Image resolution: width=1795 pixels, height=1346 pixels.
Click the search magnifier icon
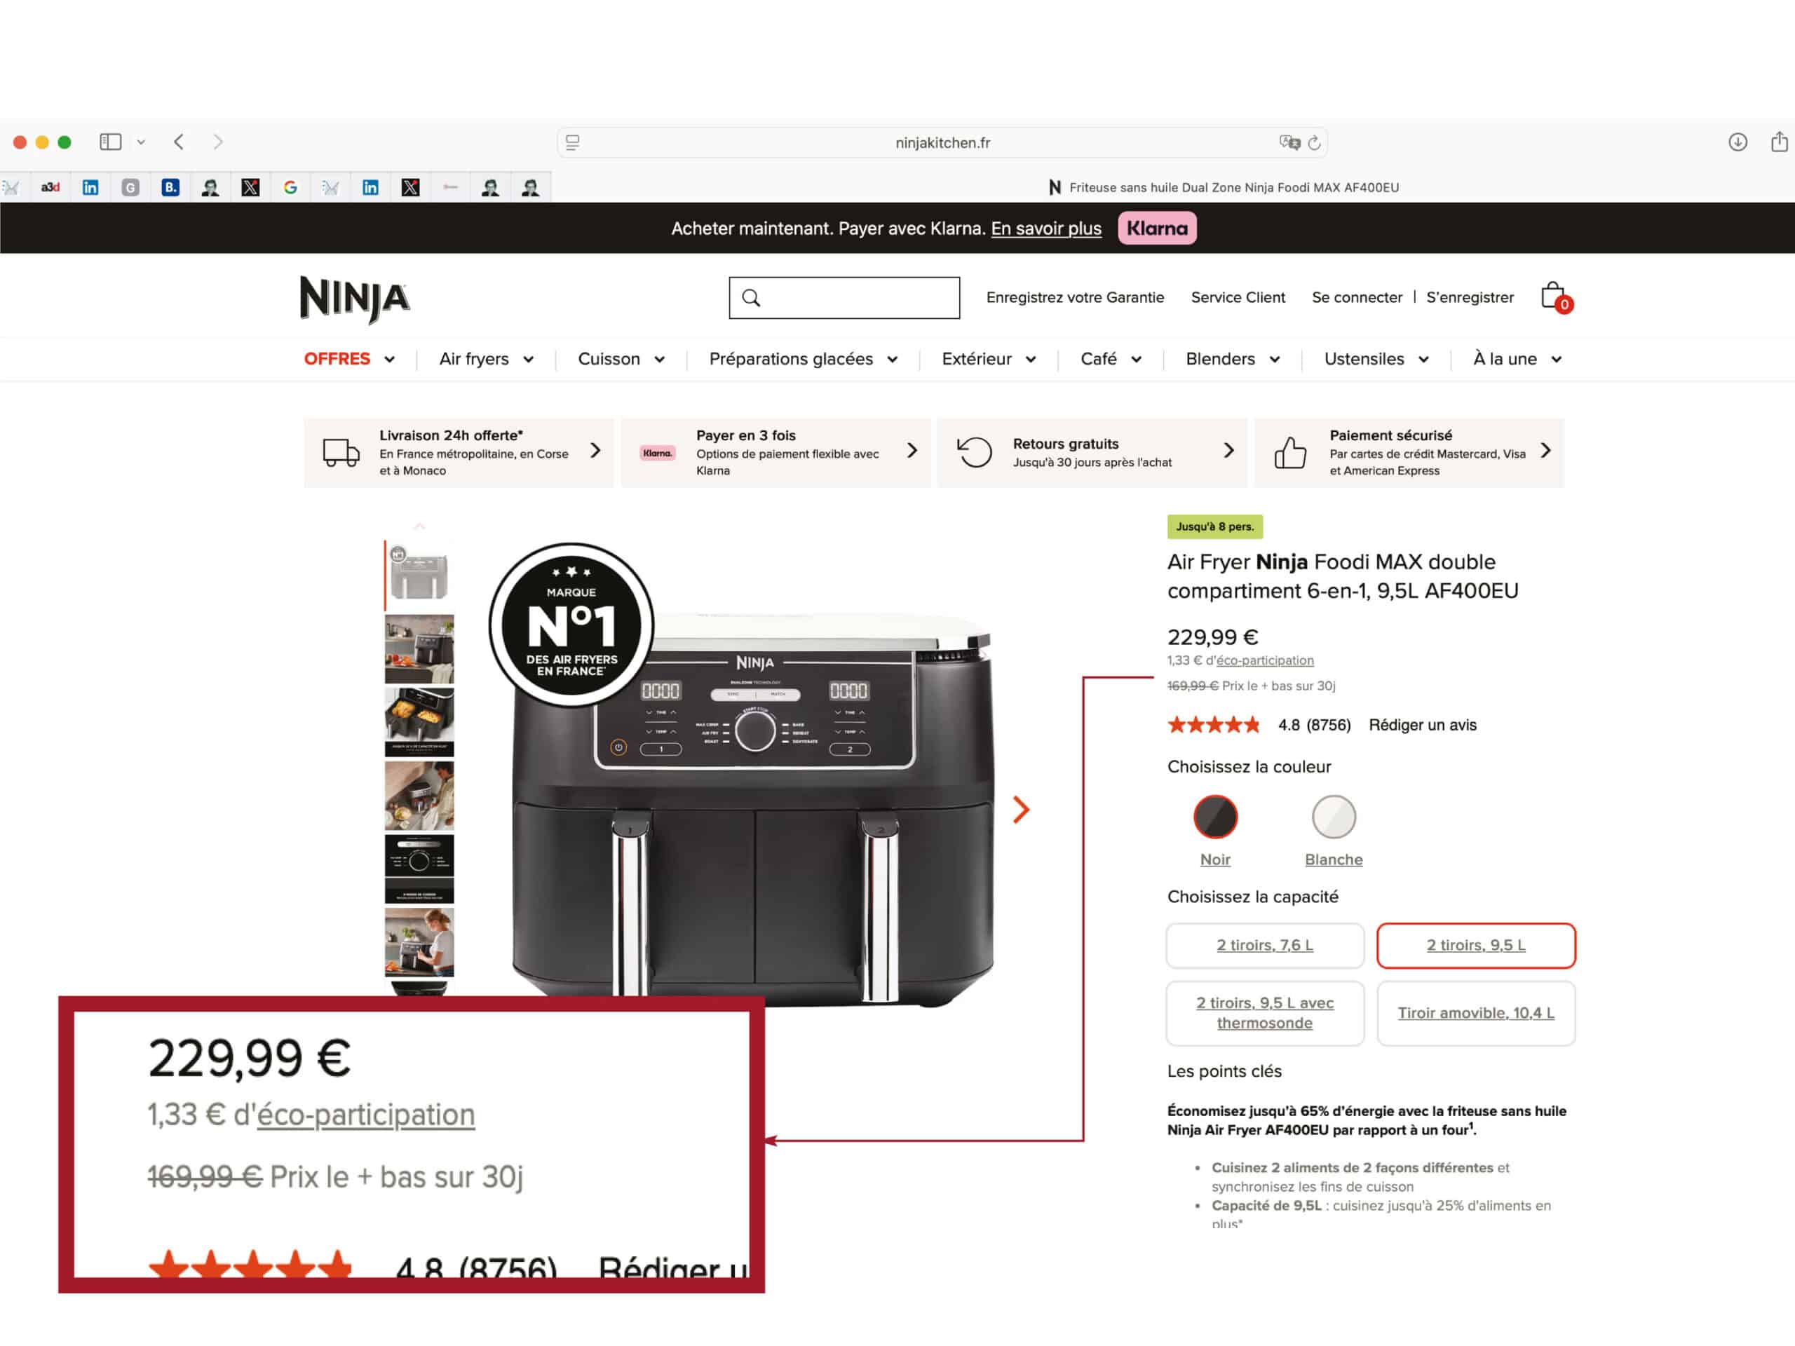click(x=752, y=298)
